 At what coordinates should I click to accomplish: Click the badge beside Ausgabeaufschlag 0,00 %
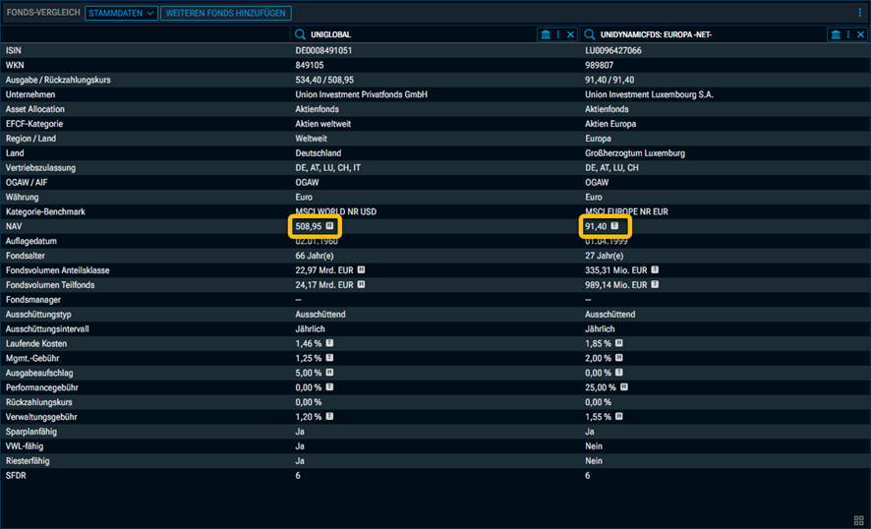(618, 373)
